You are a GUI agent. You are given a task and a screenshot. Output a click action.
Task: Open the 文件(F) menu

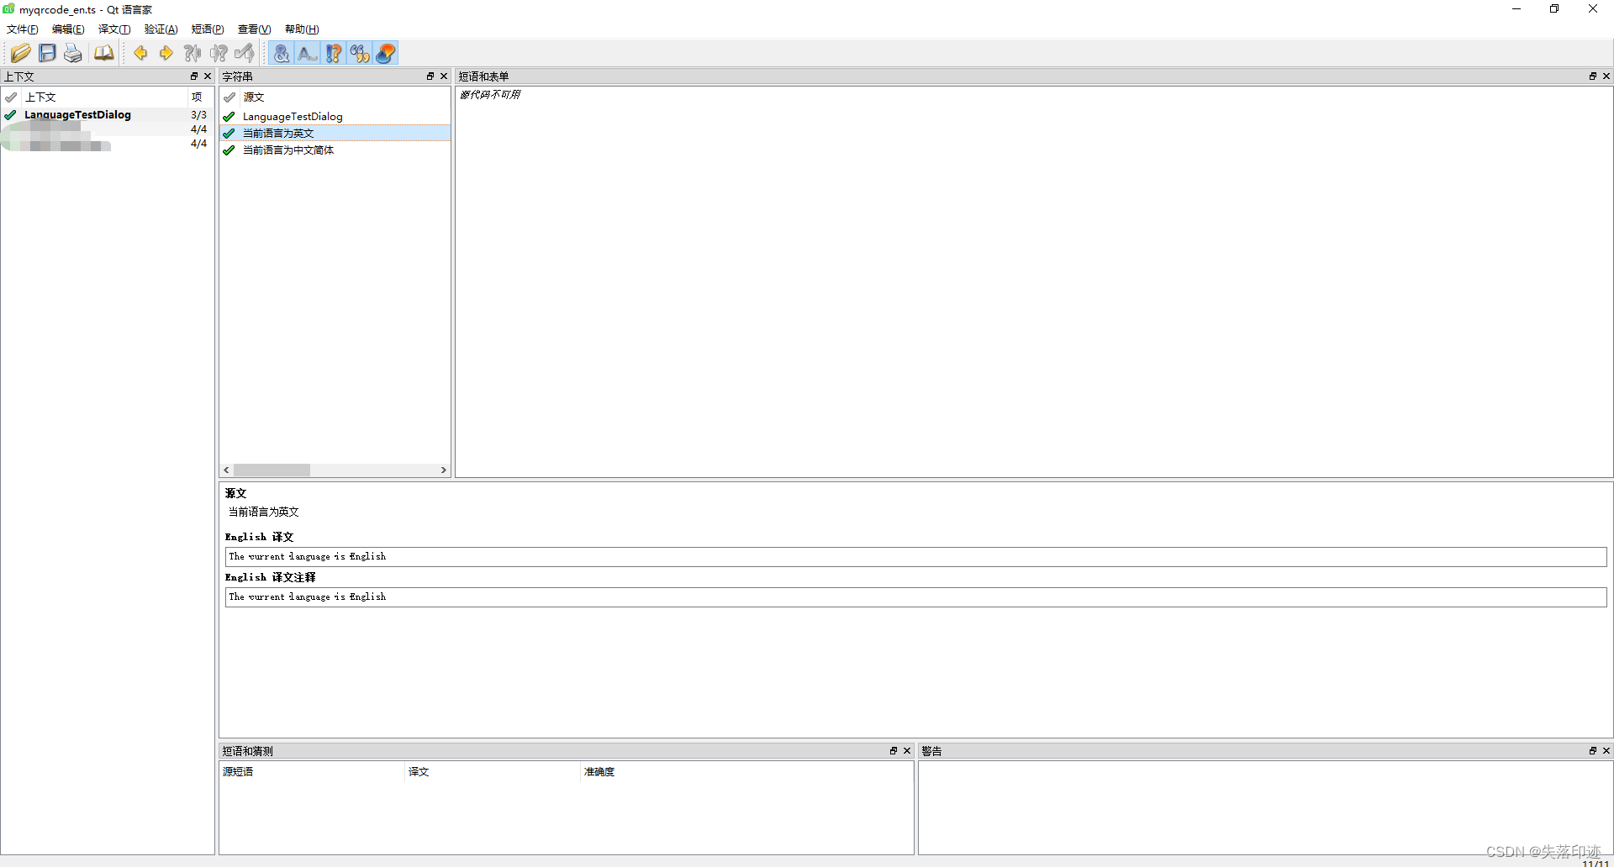point(23,29)
